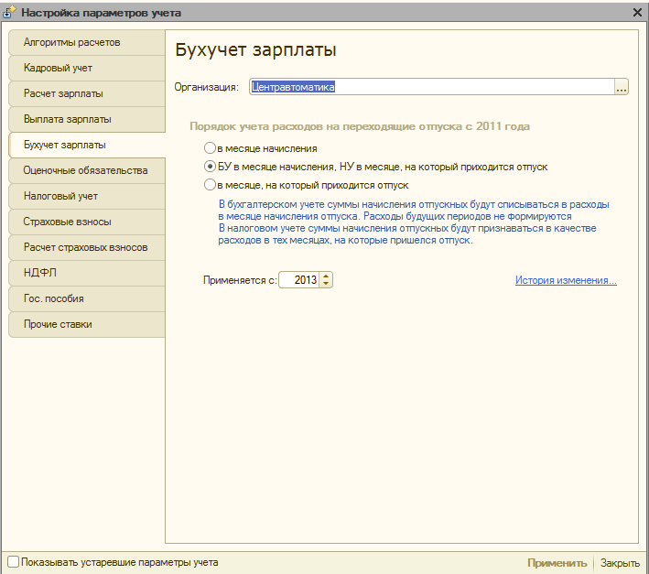Click the window icon in the title bar
Image resolution: width=649 pixels, height=574 pixels.
click(x=10, y=13)
